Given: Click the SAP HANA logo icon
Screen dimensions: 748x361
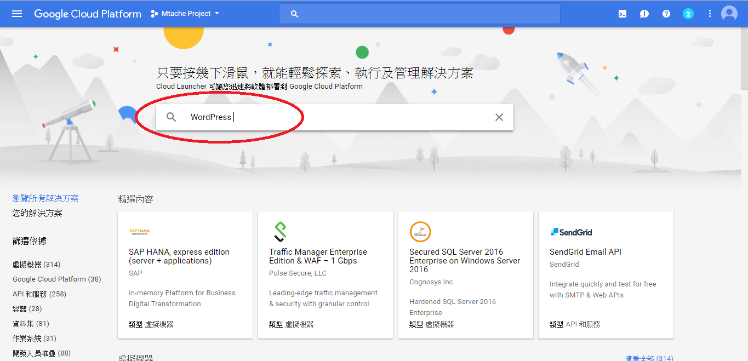Looking at the screenshot, I should (139, 232).
